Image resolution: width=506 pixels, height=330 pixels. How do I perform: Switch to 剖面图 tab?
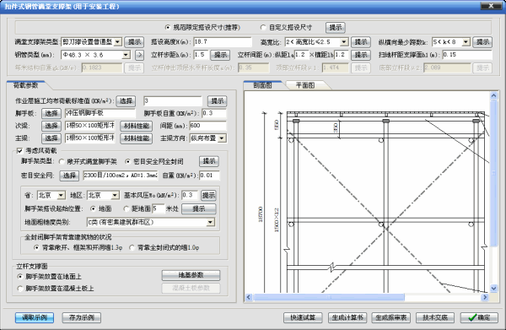click(x=262, y=85)
